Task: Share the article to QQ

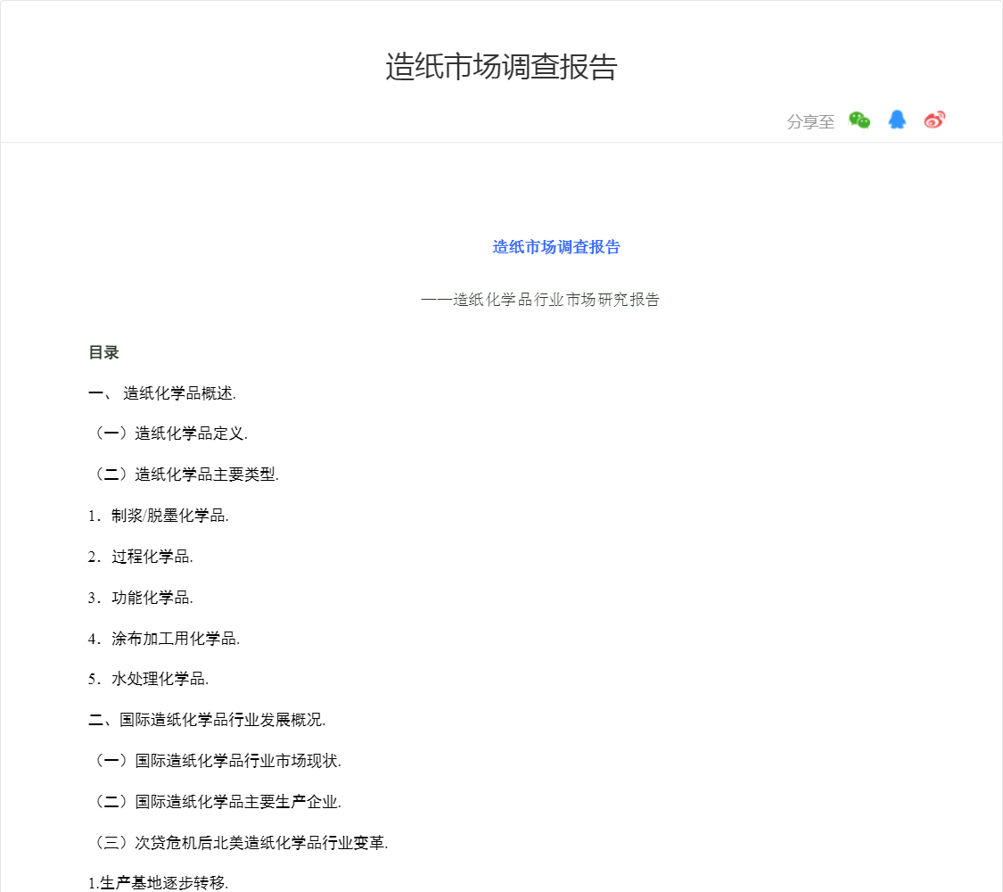Action: pos(897,120)
